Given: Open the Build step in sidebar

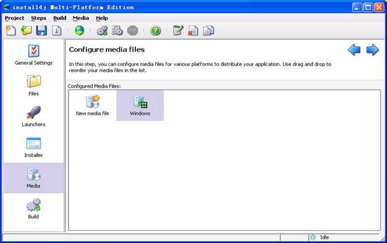Looking at the screenshot, I should [x=33, y=208].
